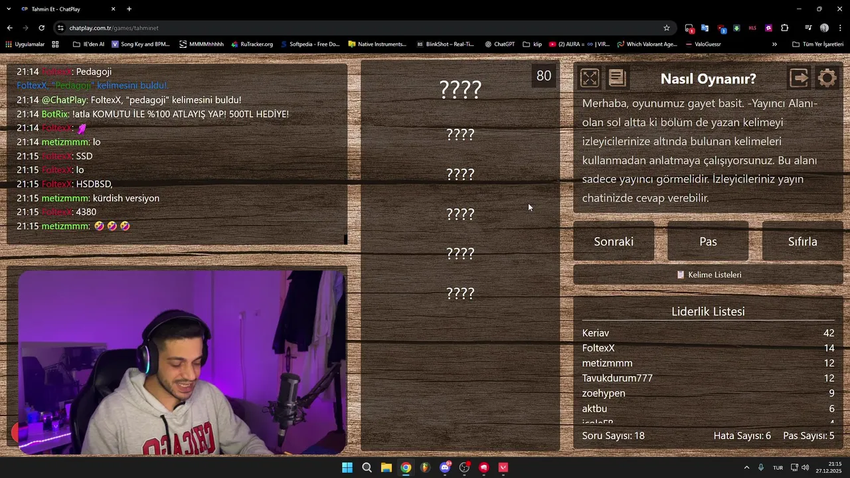Click FoltexX in the Liderlik Listesi
Image resolution: width=850 pixels, height=478 pixels.
(598, 348)
